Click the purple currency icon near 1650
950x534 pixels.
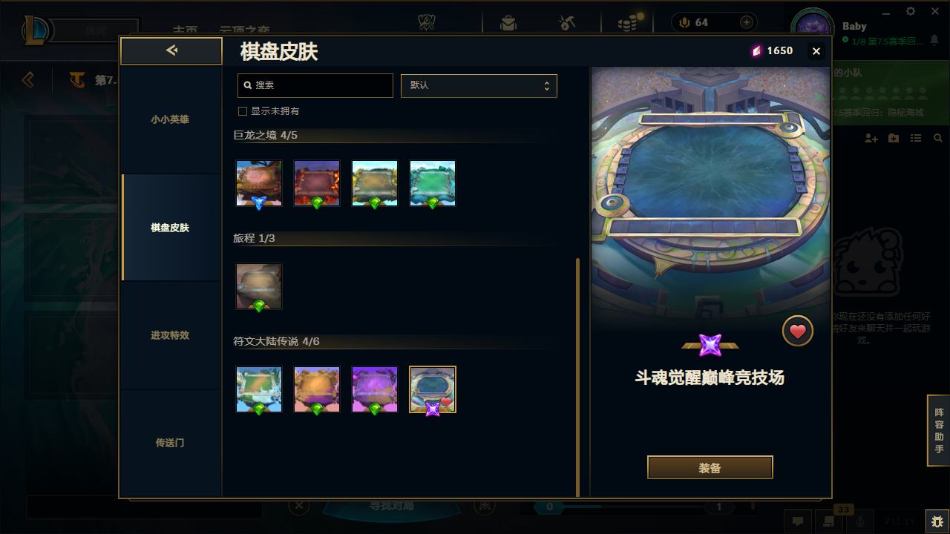[x=756, y=50]
